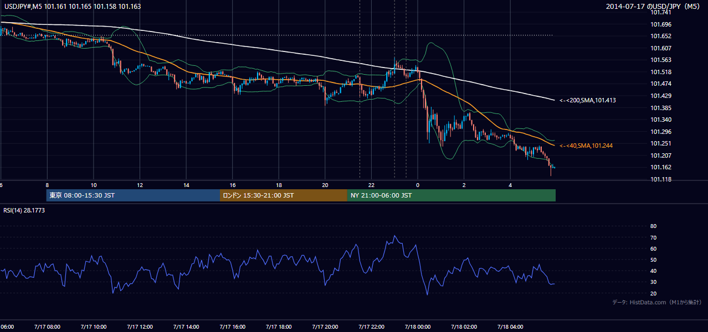
Task: Click the RSI scale value 60
Action: [x=653, y=248]
